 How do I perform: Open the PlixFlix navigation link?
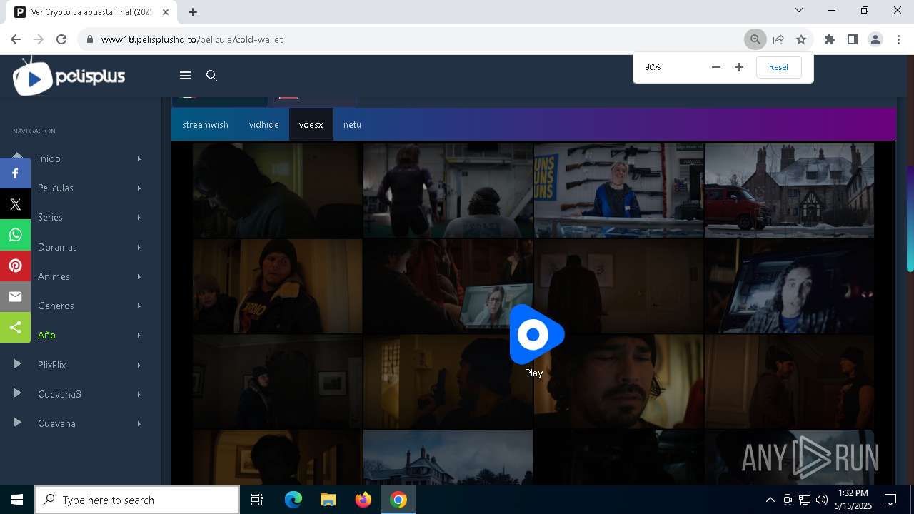51,365
